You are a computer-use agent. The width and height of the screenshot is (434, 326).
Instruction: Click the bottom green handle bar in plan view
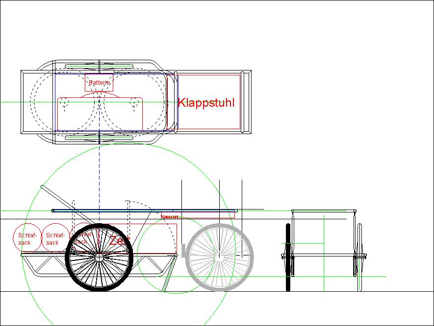coord(99,138)
